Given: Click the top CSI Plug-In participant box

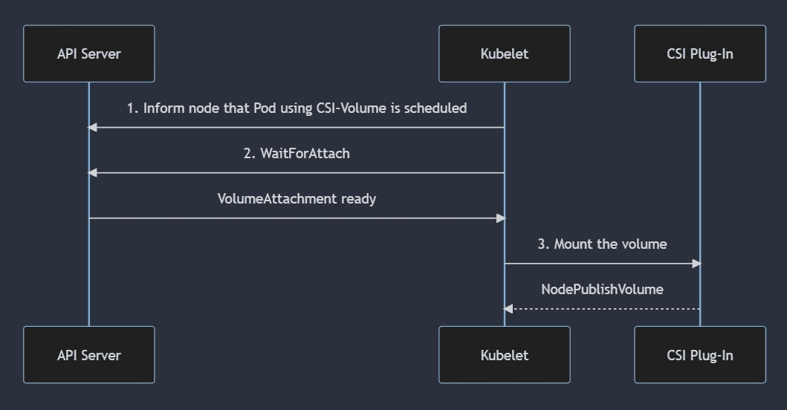Looking at the screenshot, I should [700, 53].
